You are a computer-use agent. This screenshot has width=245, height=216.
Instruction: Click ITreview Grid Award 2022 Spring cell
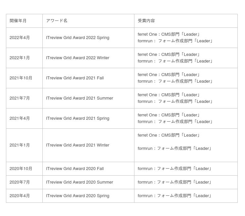[x=78, y=38]
